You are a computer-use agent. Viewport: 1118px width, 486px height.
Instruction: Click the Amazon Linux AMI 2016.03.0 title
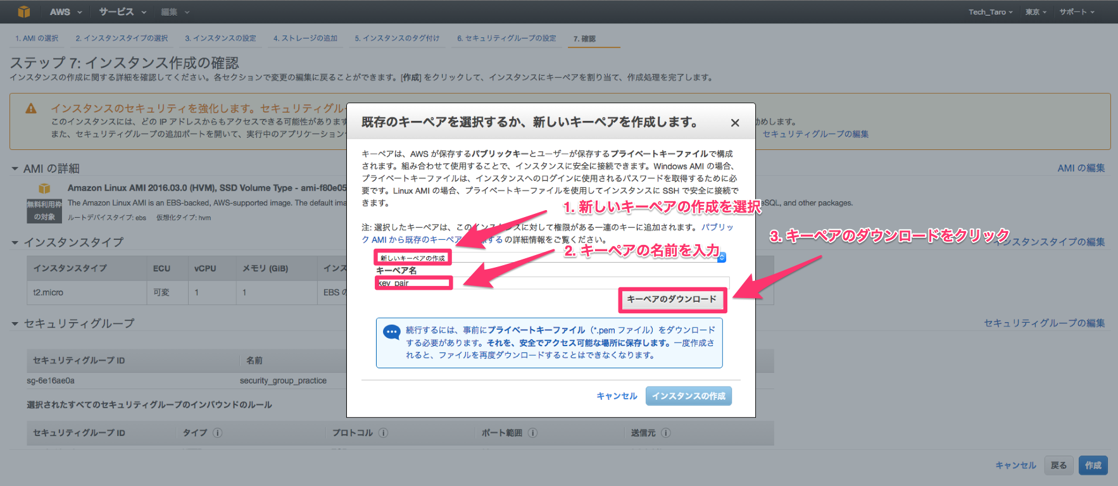tap(207, 188)
